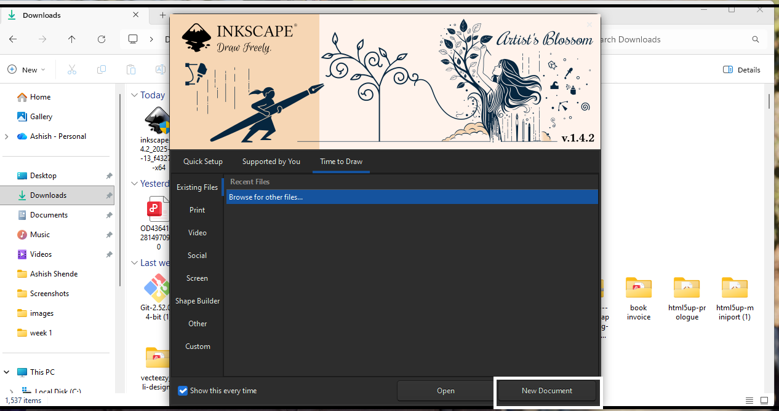Screen dimensions: 779x411
Task: Collapse the Yesterday file group
Action: point(134,184)
